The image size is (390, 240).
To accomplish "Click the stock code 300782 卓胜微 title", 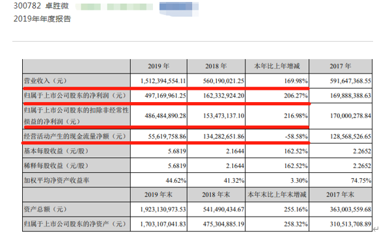I will click(x=41, y=5).
